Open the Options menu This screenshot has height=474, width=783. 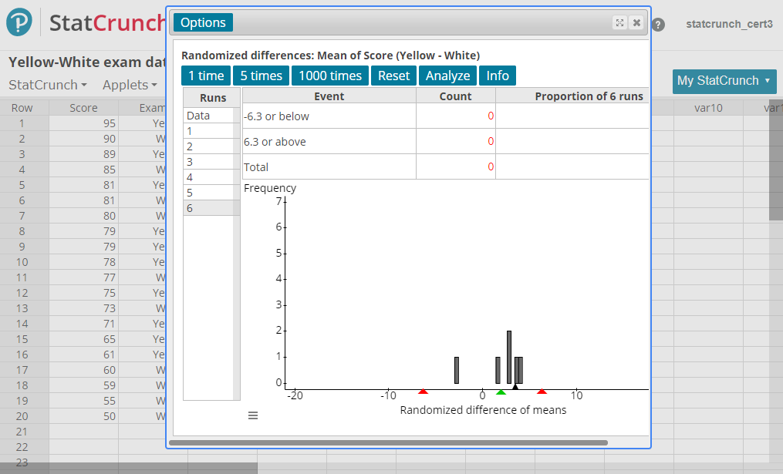(203, 22)
